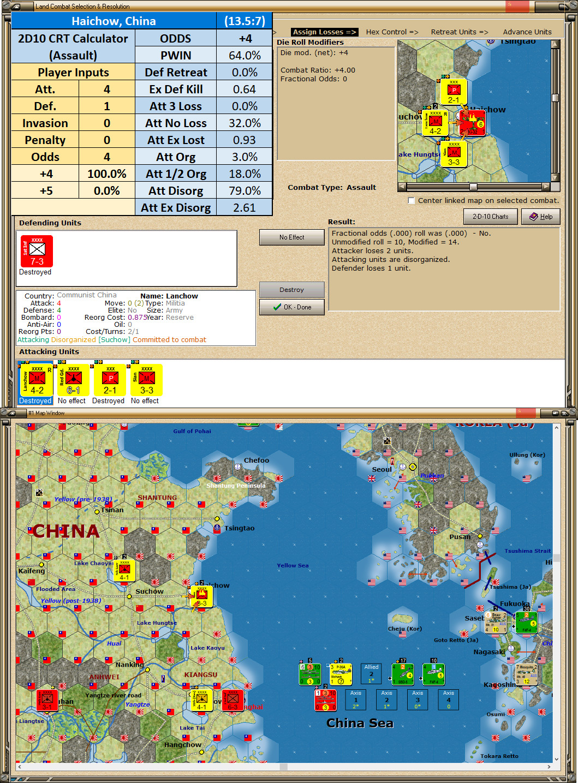The height and width of the screenshot is (783, 578).
Task: Select the destroyed 7-3 defending infantry unit
Action: tap(37, 251)
